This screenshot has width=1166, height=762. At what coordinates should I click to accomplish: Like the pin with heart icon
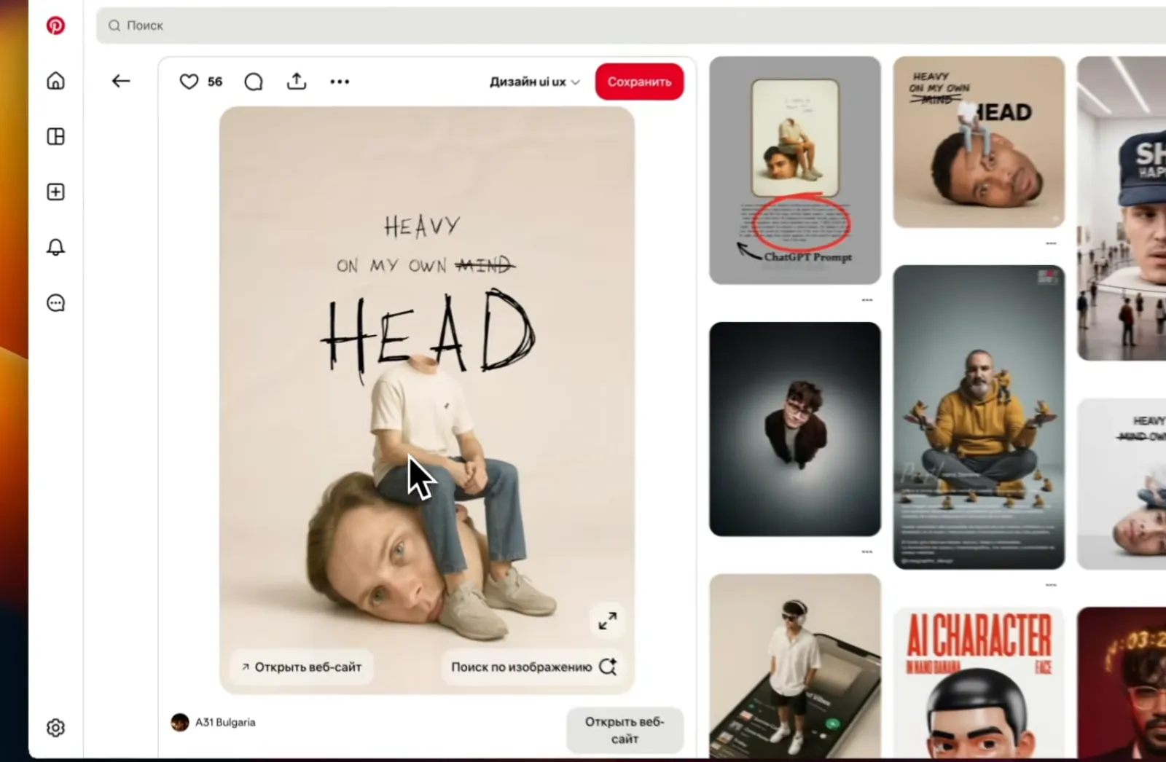coord(189,82)
